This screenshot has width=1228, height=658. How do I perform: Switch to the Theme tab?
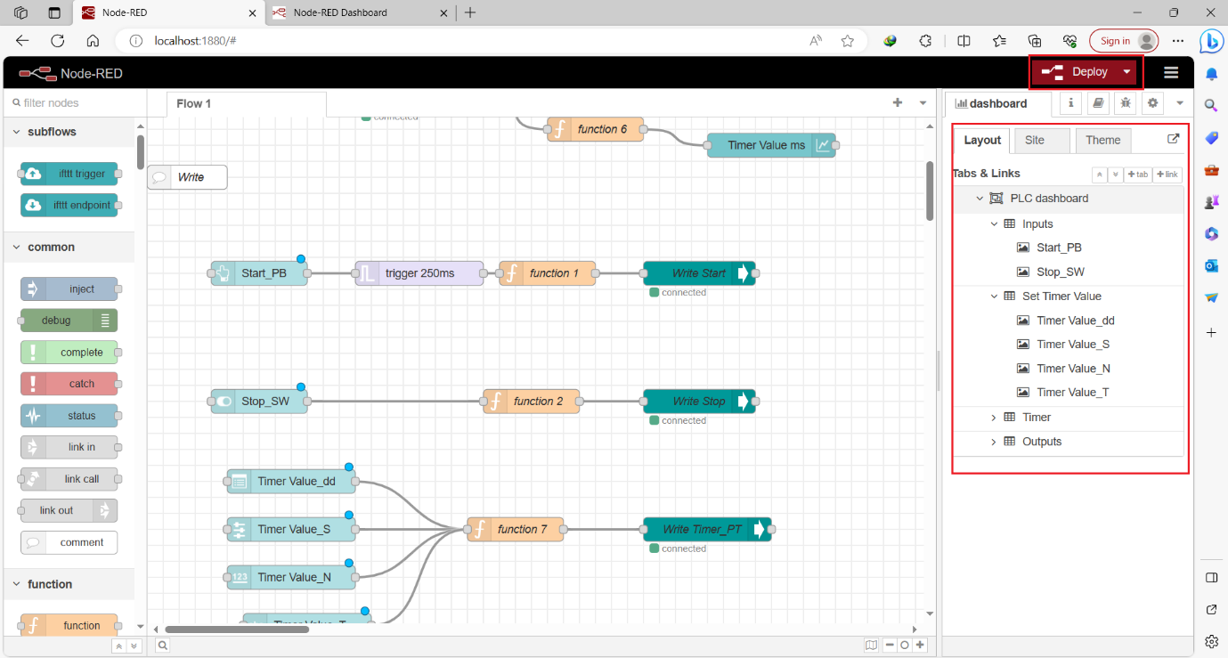[x=1102, y=140]
